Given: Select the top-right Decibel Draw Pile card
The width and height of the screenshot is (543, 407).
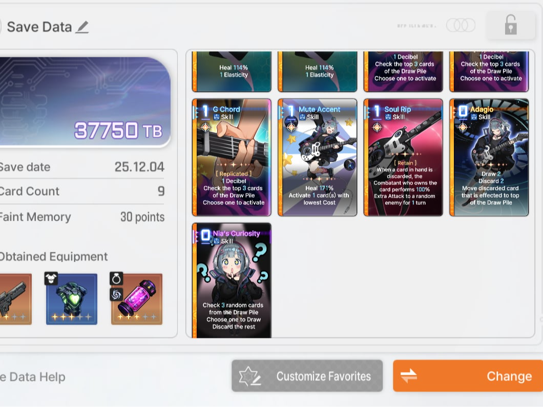Looking at the screenshot, I should pos(489,72).
